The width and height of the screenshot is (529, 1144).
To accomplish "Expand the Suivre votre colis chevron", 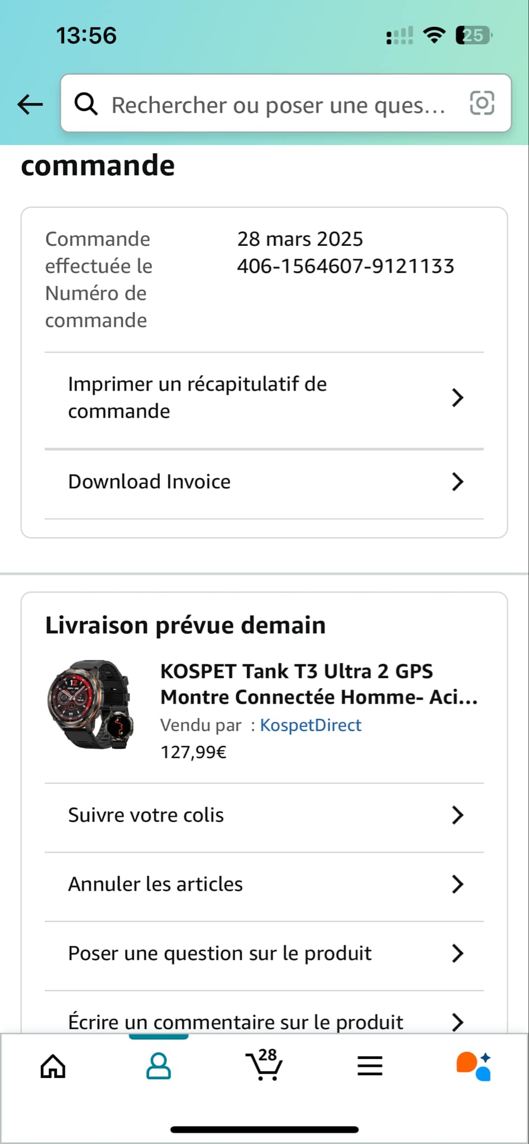I will (x=457, y=815).
